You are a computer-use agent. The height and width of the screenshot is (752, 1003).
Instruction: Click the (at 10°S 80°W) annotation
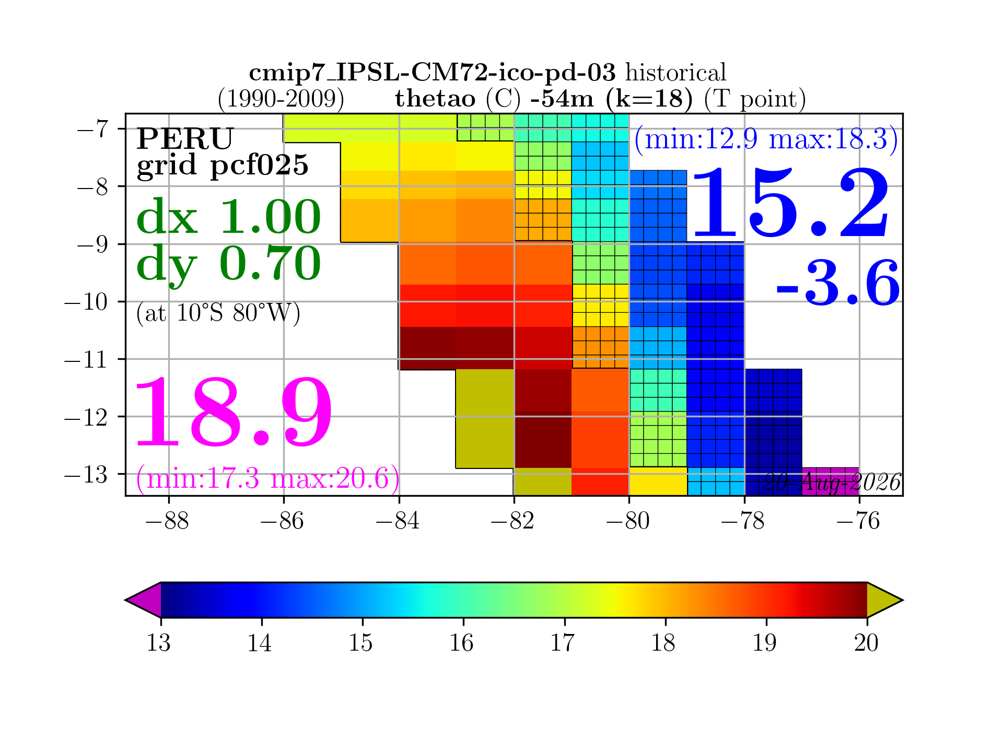[218, 313]
